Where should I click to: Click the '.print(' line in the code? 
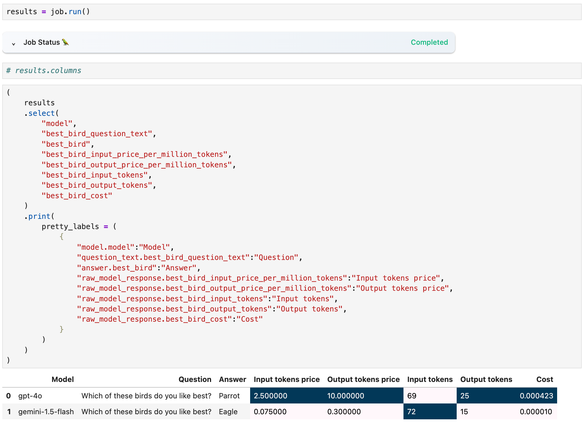[x=39, y=216]
